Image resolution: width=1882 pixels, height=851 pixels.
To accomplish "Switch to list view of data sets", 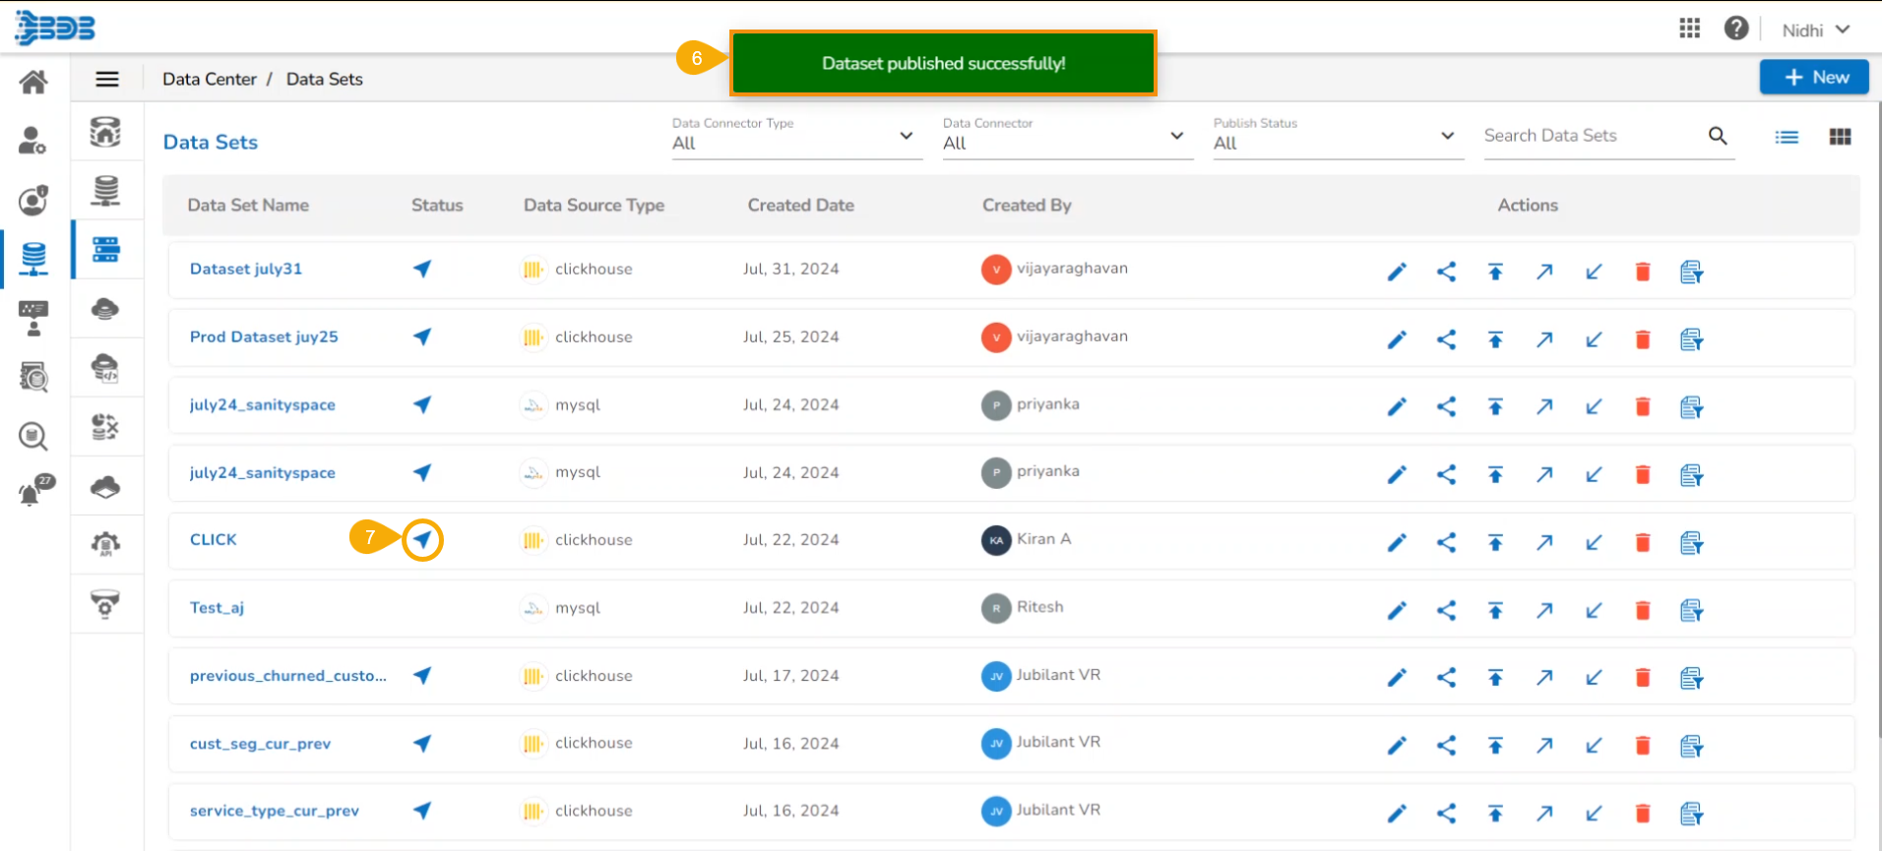I will [x=1787, y=137].
